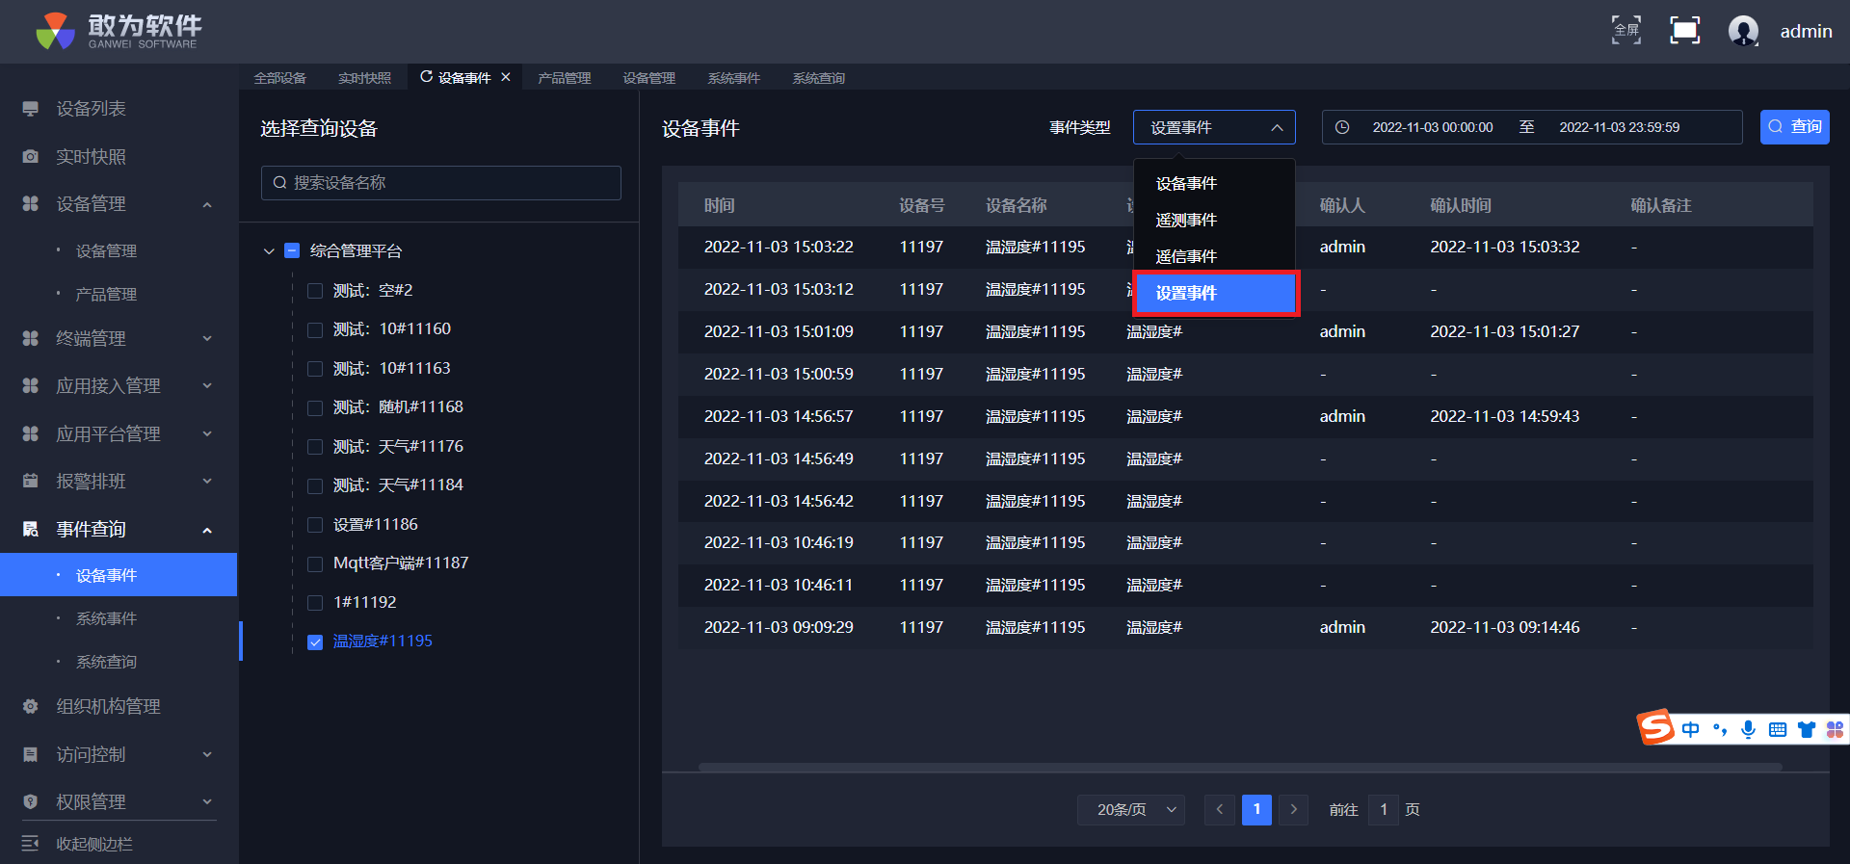Switch to the 全部设备 tab
Image resolution: width=1850 pixels, height=864 pixels.
tap(280, 78)
